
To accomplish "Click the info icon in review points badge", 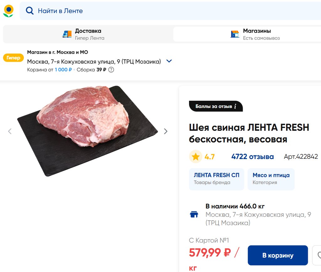I will (x=235, y=106).
